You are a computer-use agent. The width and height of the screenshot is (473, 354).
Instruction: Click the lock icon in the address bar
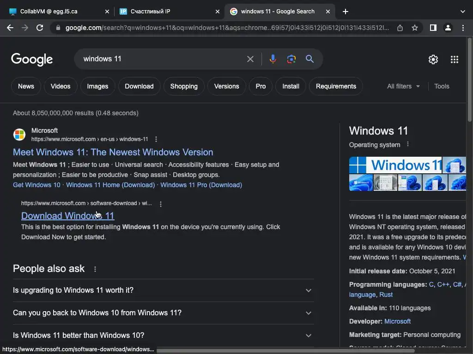pyautogui.click(x=58, y=28)
